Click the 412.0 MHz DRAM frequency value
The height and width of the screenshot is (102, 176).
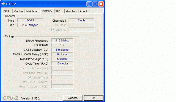(62, 40)
